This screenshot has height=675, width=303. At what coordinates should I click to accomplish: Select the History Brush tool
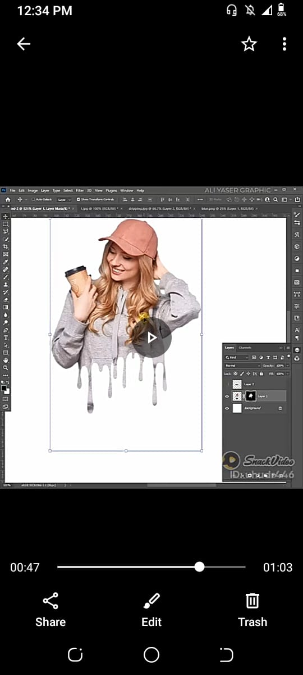pyautogui.click(x=6, y=292)
